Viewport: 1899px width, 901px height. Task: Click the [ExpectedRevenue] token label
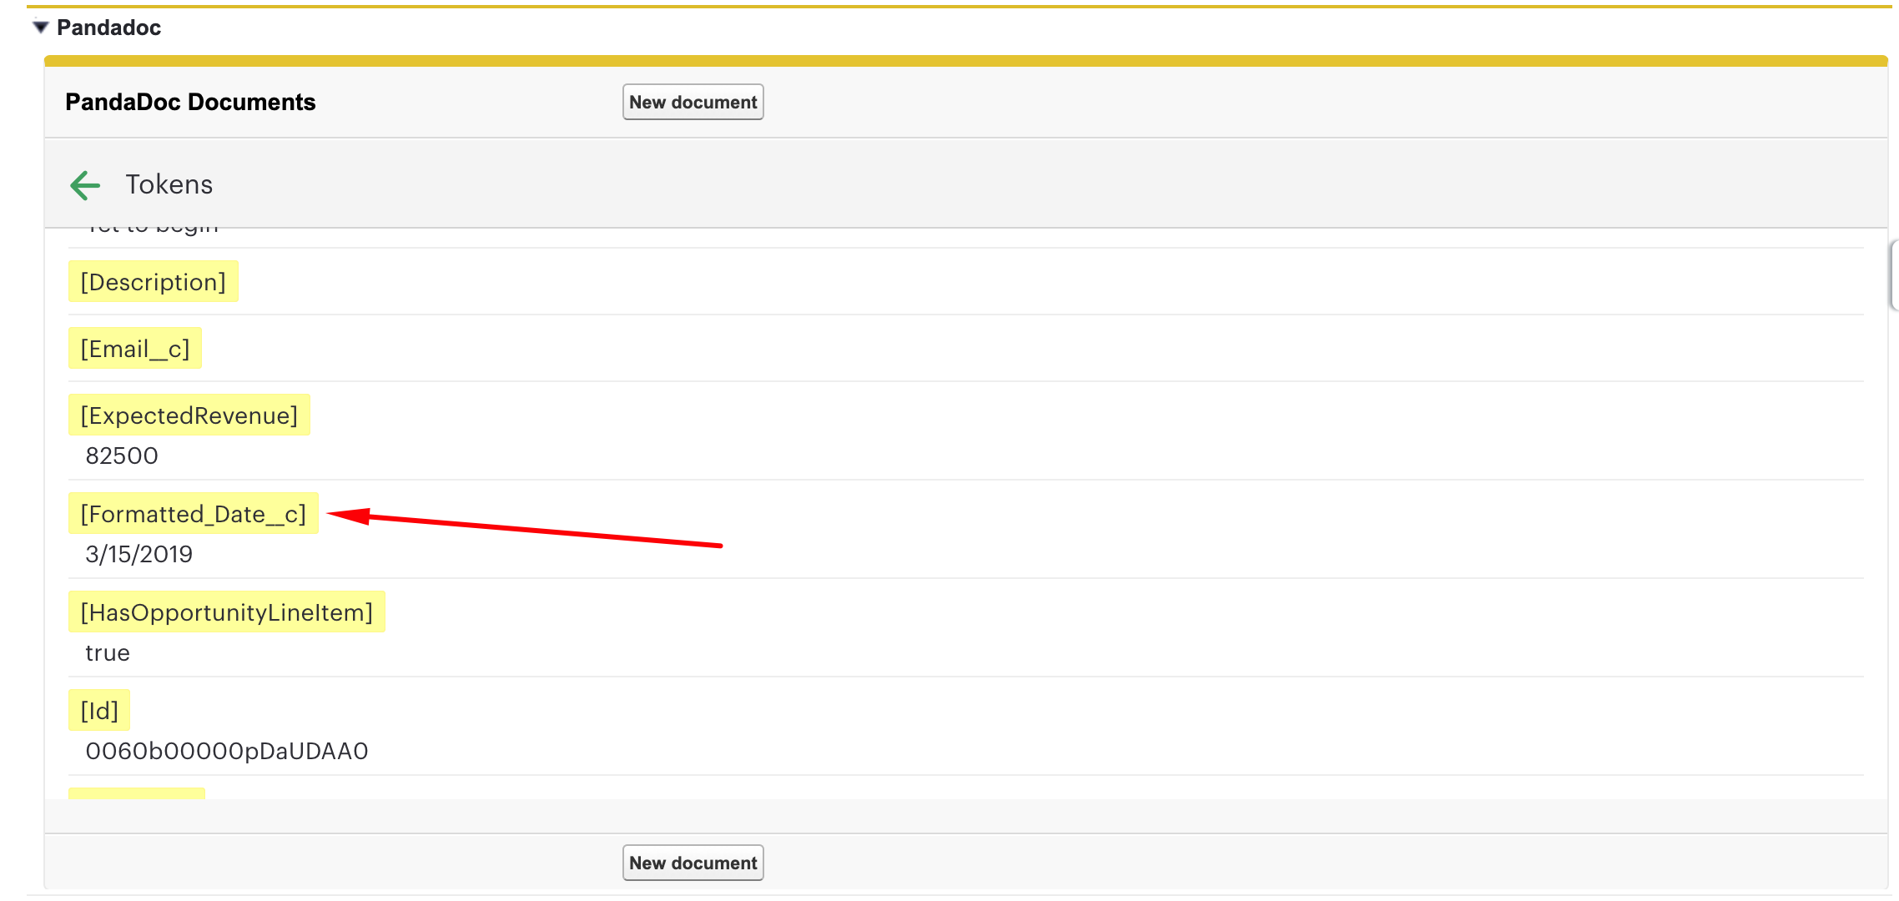pos(189,415)
